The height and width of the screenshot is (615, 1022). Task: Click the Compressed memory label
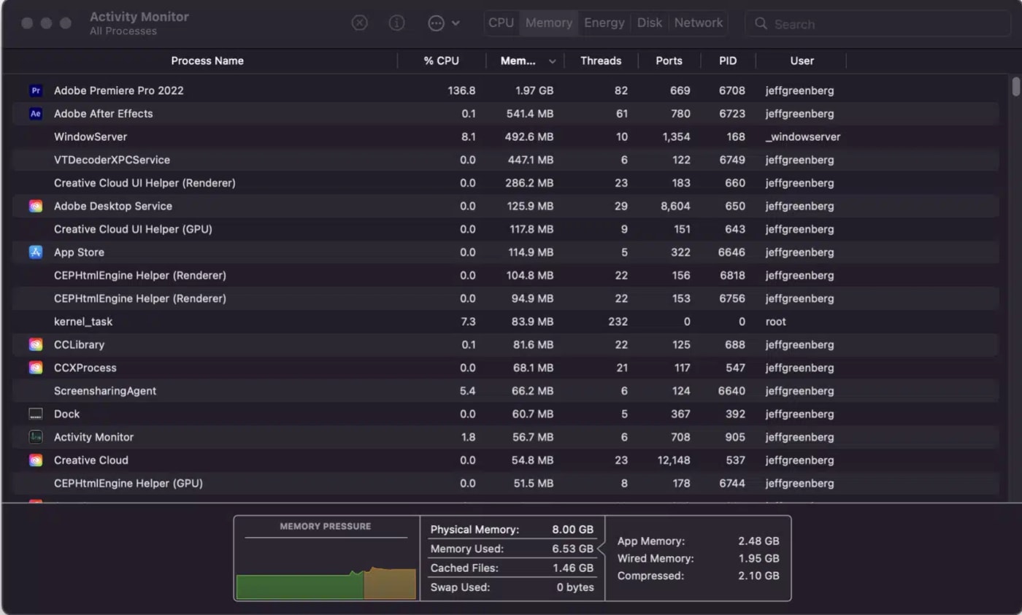[650, 576]
